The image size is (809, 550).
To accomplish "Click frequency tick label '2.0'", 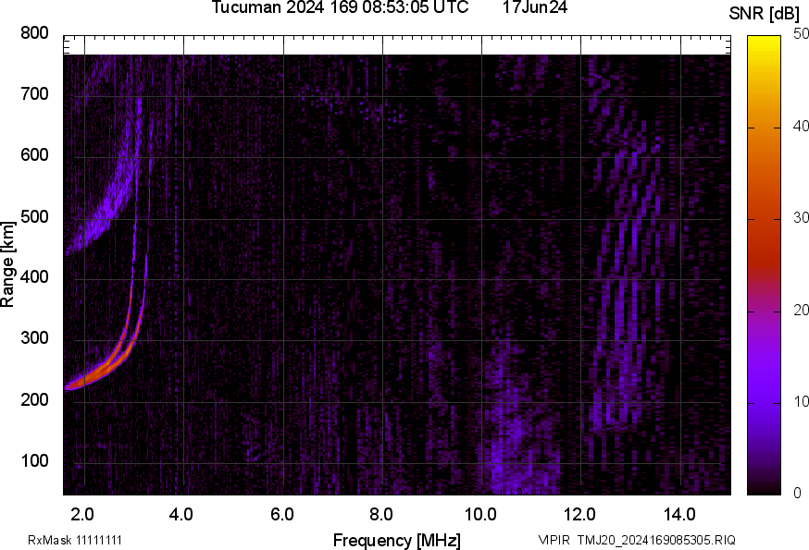I will tap(82, 514).
